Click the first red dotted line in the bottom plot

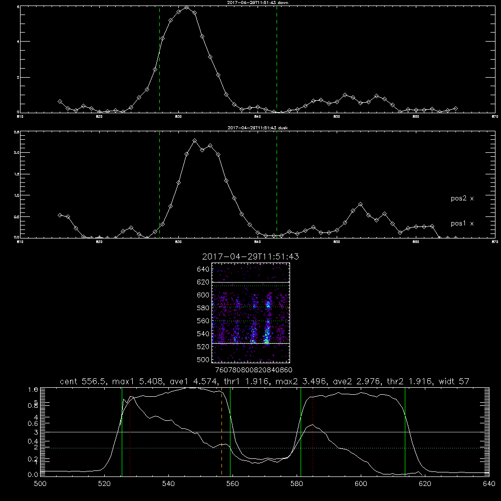click(x=130, y=432)
